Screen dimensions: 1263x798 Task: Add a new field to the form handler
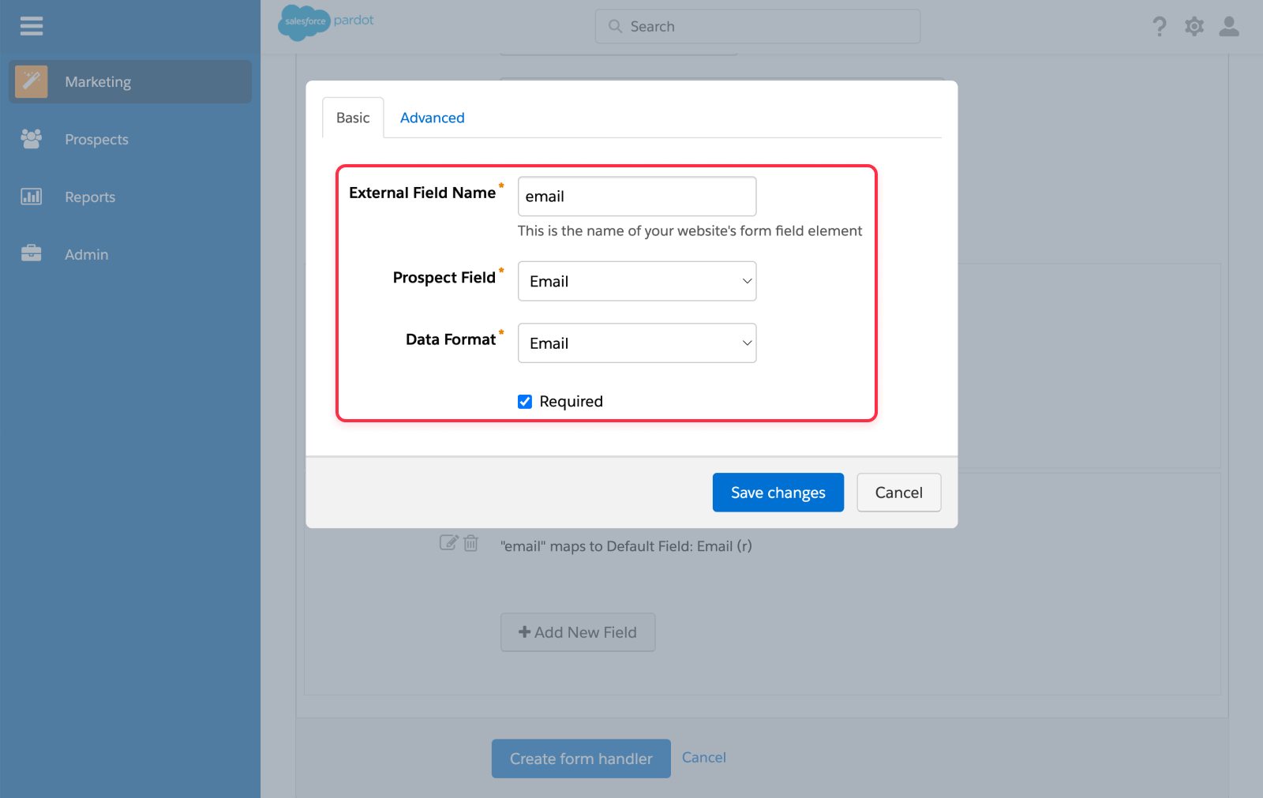[x=578, y=631]
